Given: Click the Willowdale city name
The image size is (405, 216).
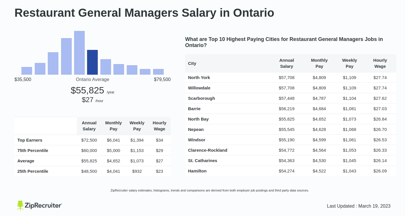Looking at the screenshot, I should tap(199, 88).
